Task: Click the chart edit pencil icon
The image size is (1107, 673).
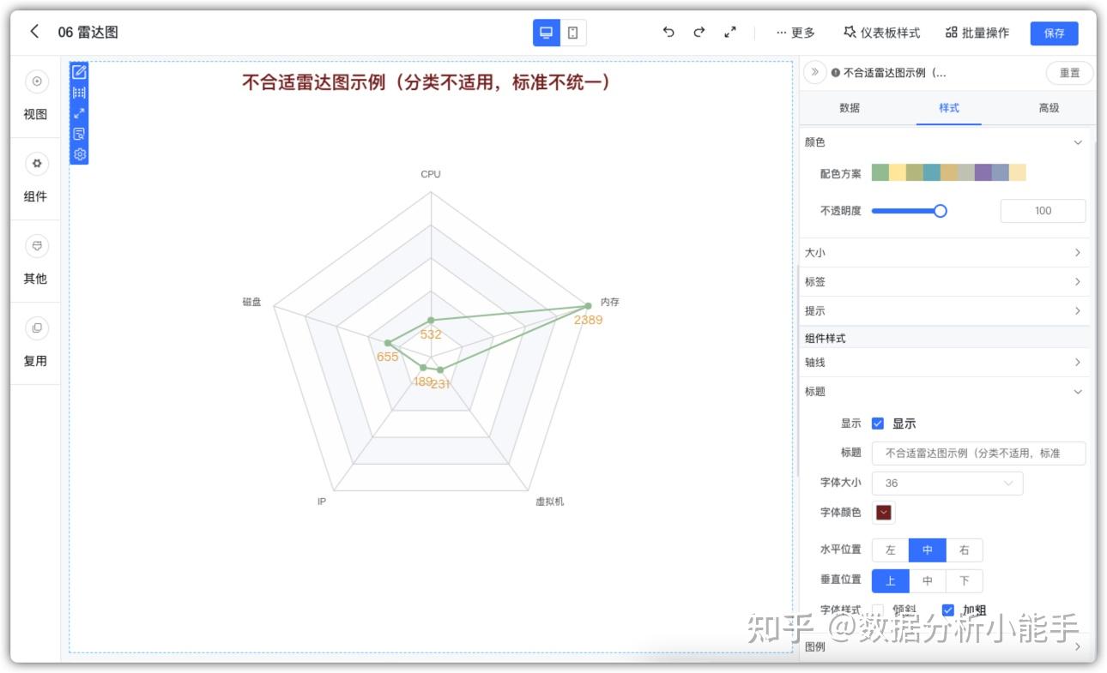Action: pos(79,72)
